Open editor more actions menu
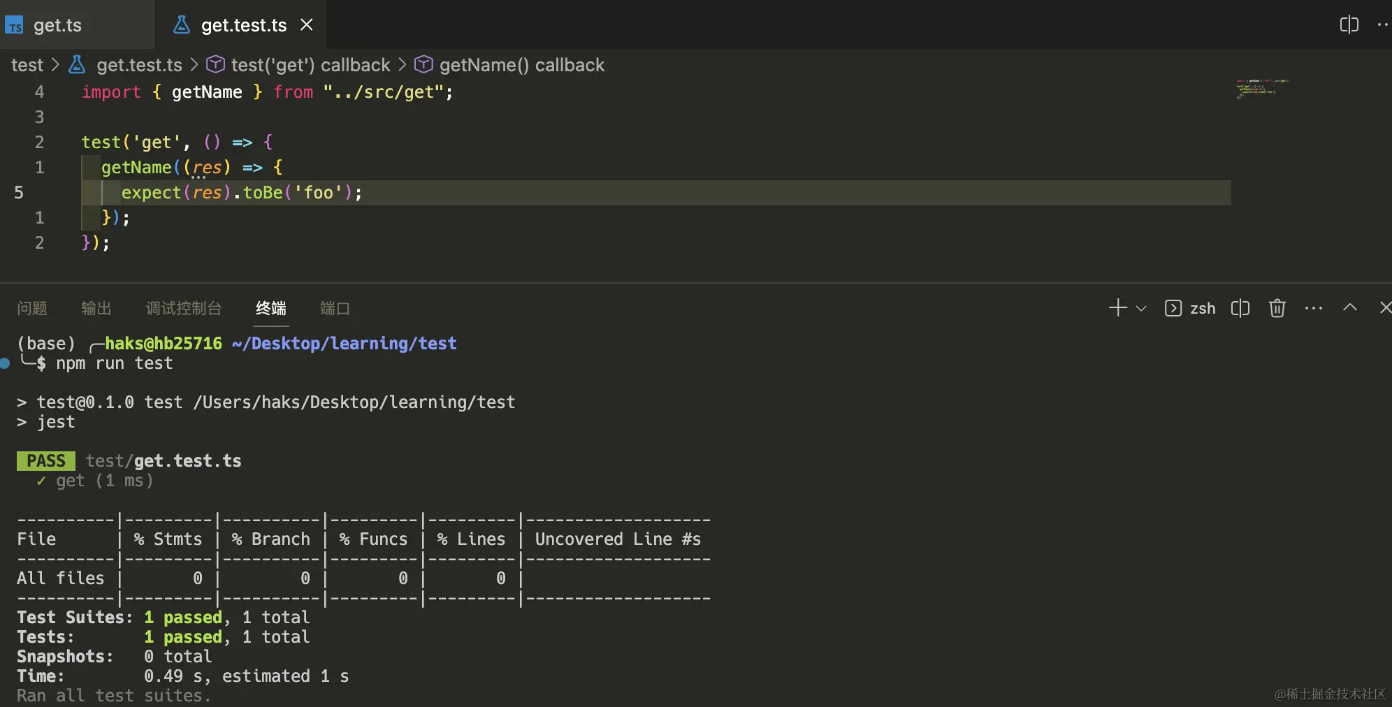This screenshot has height=707, width=1392. click(x=1382, y=25)
